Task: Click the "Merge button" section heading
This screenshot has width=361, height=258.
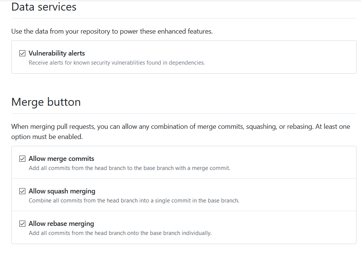Action: pyautogui.click(x=46, y=102)
